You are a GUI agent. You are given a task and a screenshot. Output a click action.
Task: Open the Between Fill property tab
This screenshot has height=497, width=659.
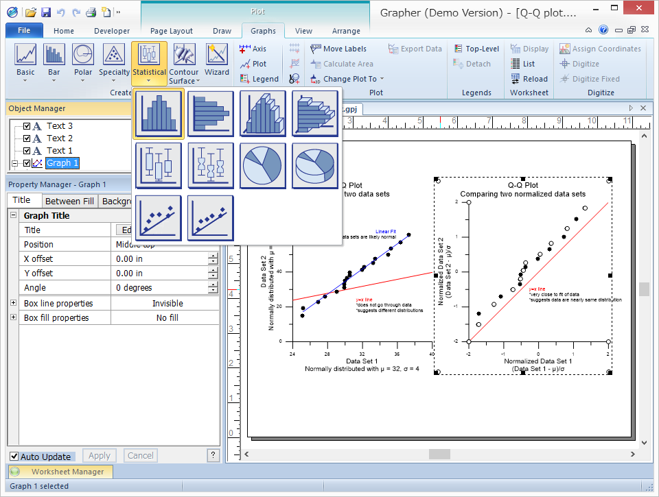click(x=69, y=201)
